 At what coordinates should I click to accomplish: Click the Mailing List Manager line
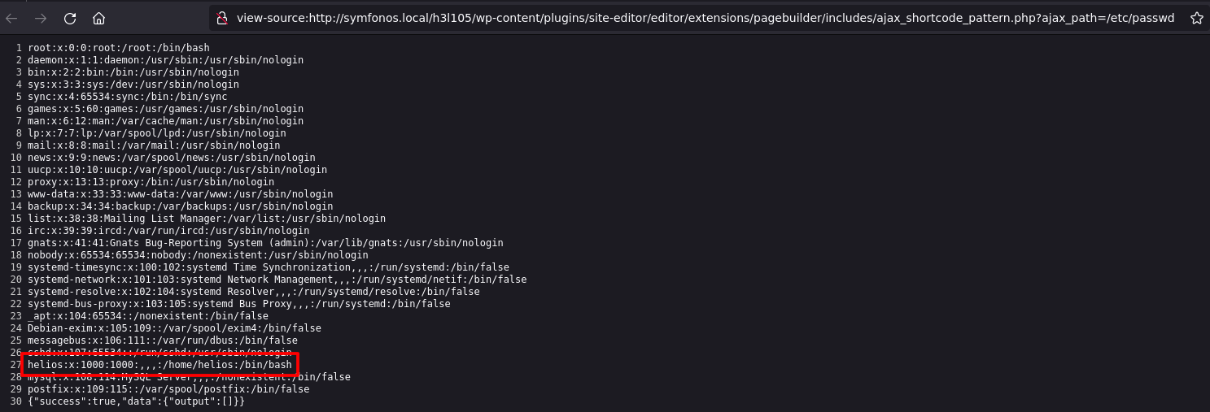click(207, 219)
